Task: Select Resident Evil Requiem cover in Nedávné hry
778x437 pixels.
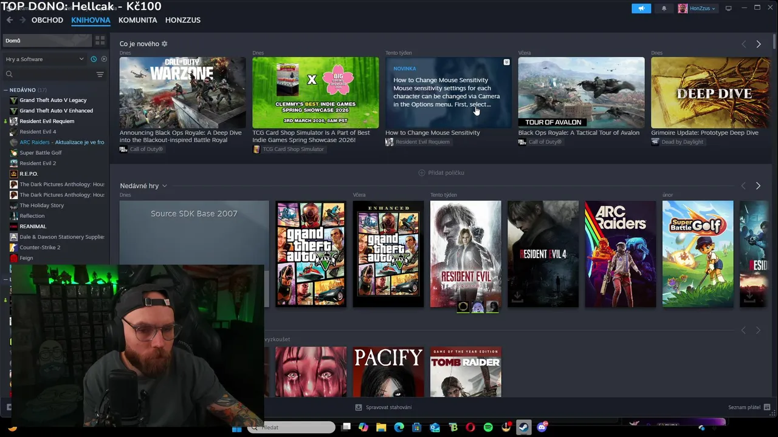Action: tap(466, 254)
